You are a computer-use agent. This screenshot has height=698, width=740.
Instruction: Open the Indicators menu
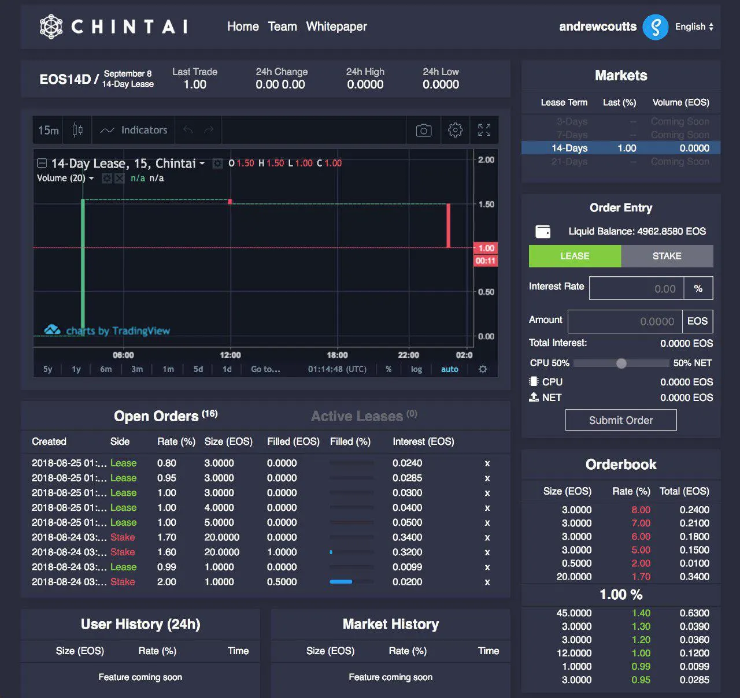(x=134, y=130)
